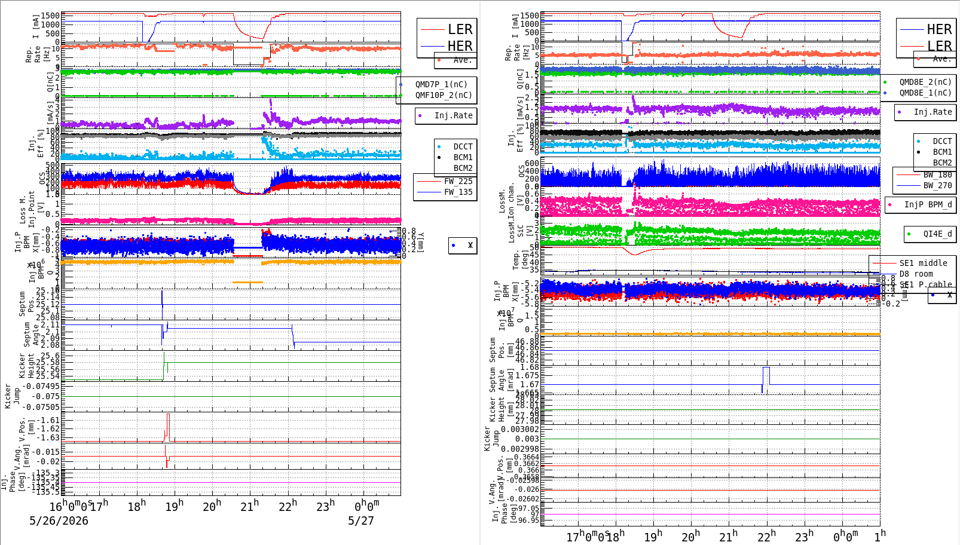The width and height of the screenshot is (960, 545).
Task: Select the BW_270 legend entry
Action: [925, 186]
